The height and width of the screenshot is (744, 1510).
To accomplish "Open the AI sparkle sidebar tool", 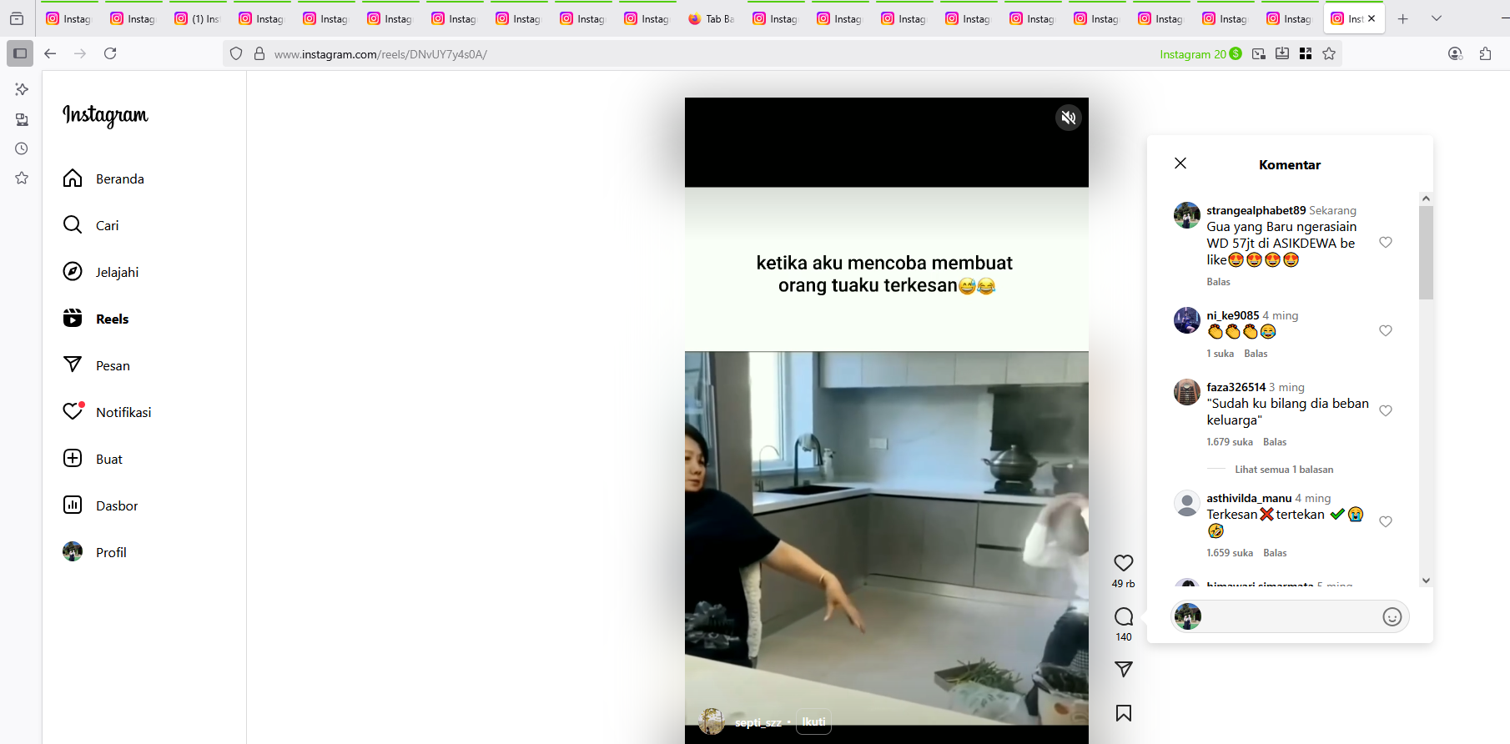I will tap(22, 89).
